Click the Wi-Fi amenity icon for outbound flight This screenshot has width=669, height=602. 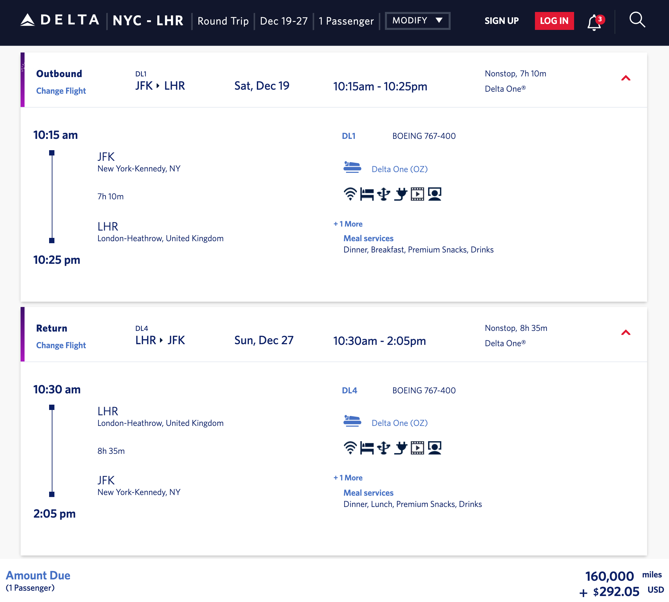350,194
